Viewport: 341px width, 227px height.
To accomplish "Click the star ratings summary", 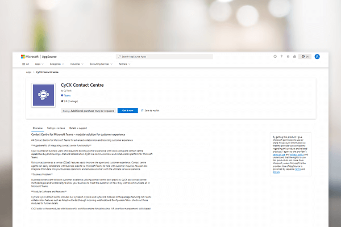I will coord(69,101).
